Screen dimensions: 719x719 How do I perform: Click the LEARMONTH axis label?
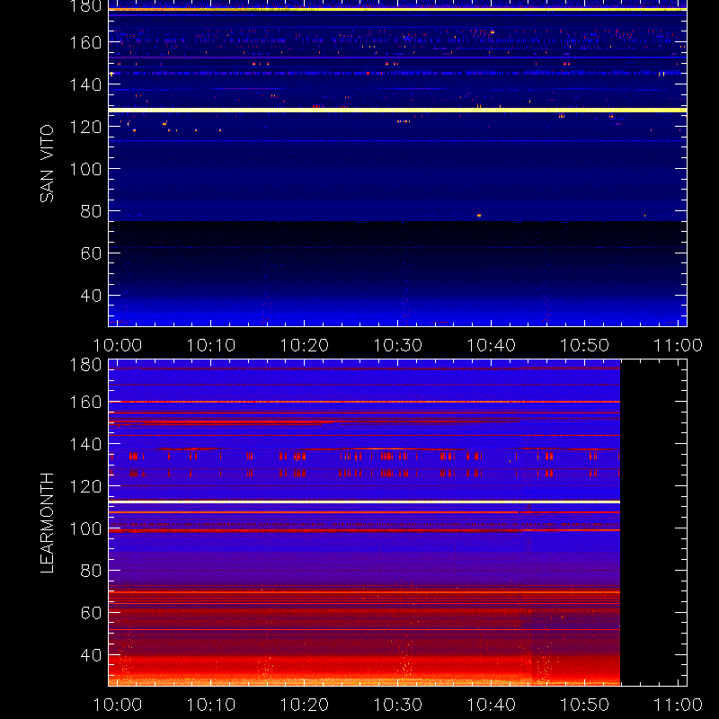coord(47,523)
